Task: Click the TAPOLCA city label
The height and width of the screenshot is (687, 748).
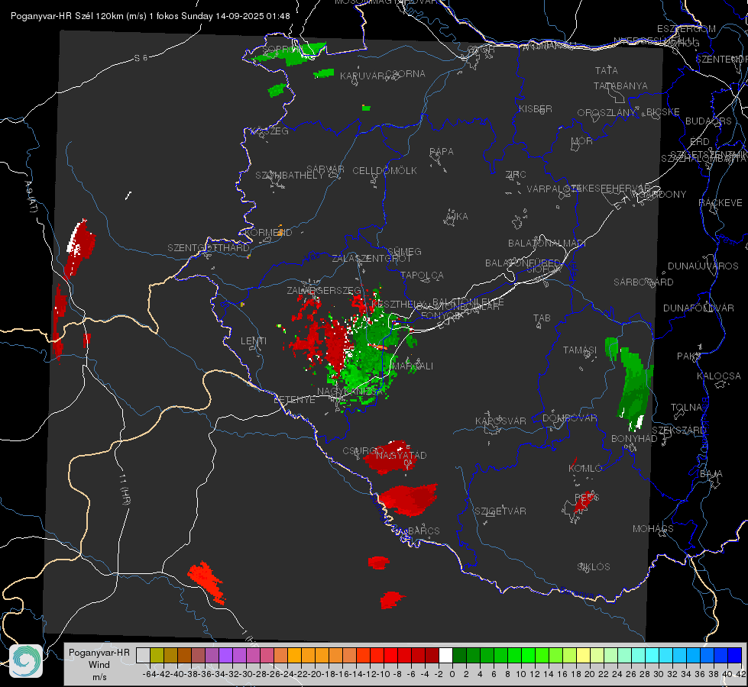Action: click(x=423, y=276)
